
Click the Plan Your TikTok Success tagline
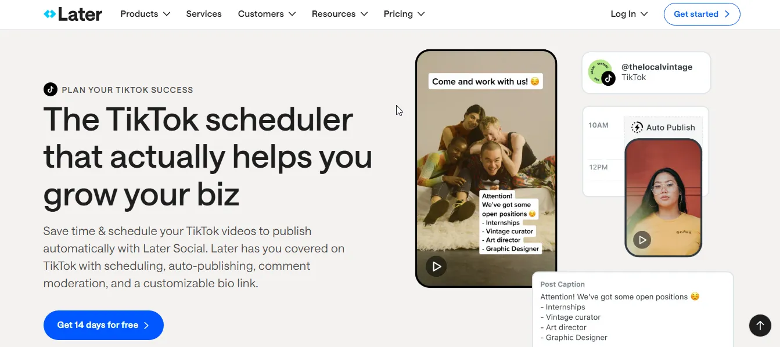[x=127, y=90]
